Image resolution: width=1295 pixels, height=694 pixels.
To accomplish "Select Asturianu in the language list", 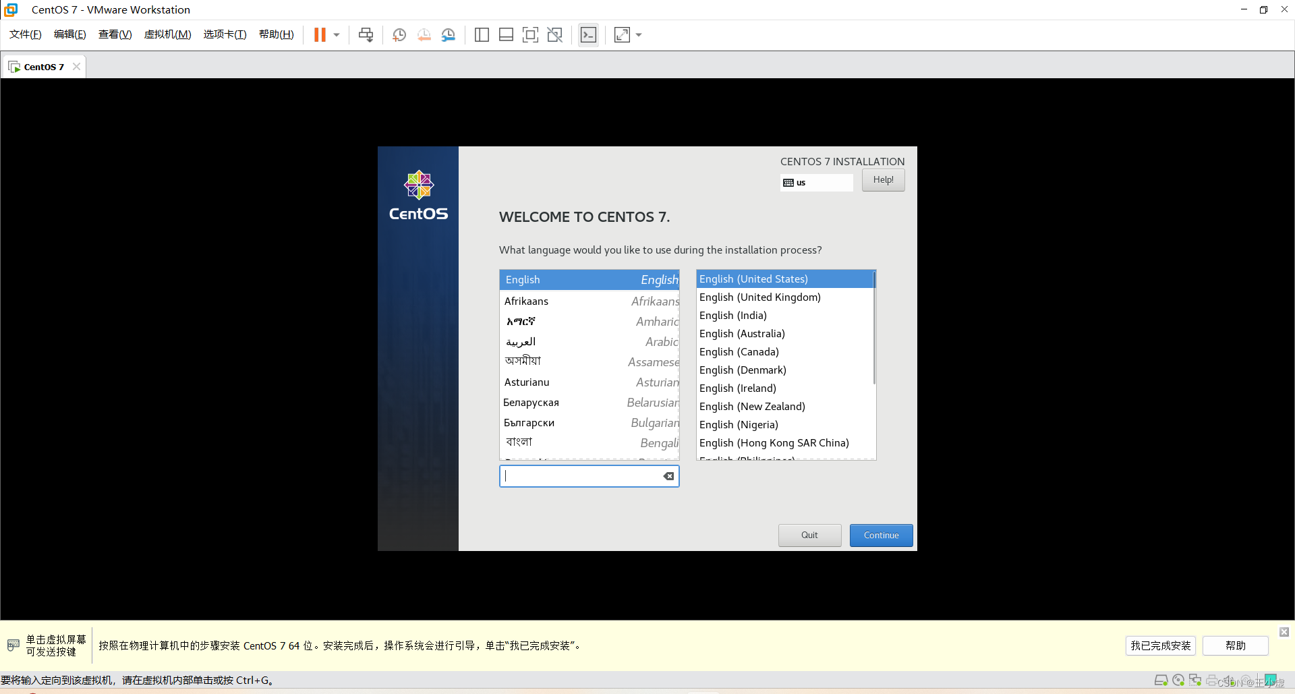I will click(589, 382).
